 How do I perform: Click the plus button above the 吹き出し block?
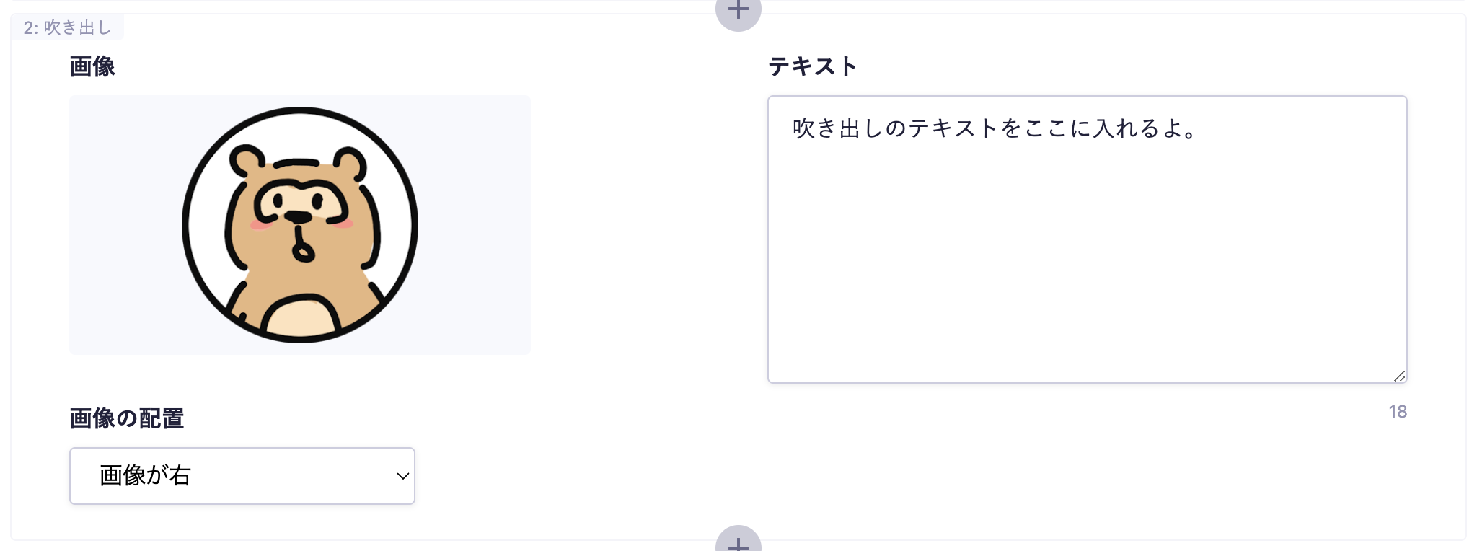[738, 11]
